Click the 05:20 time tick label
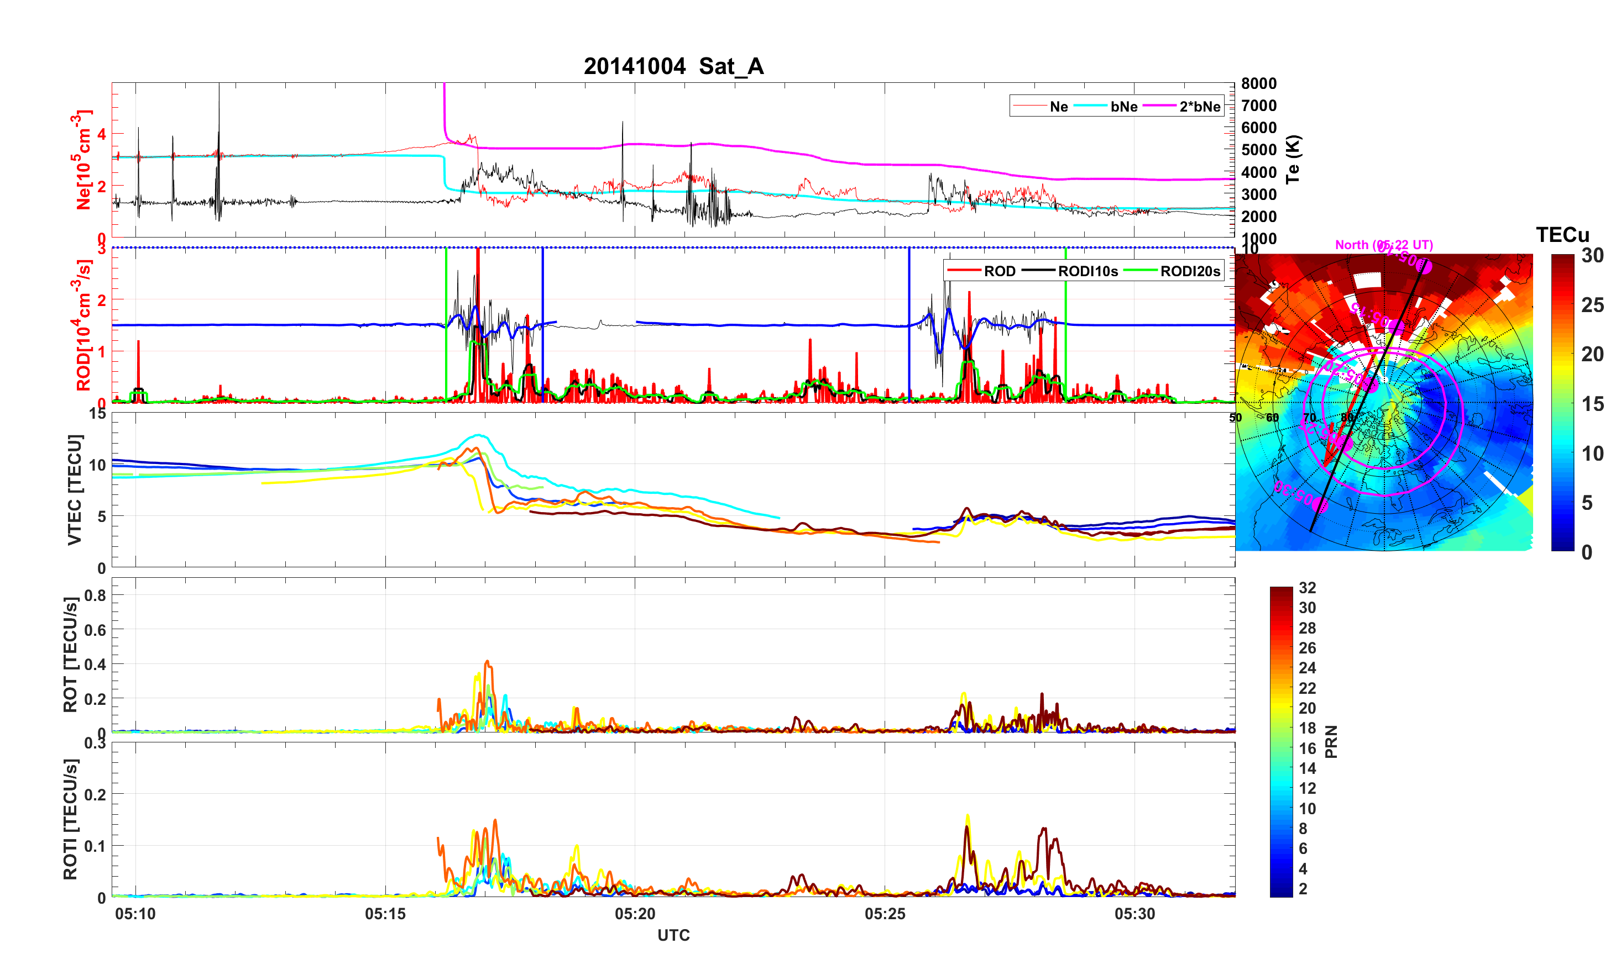This screenshot has height=970, width=1605. point(635,914)
